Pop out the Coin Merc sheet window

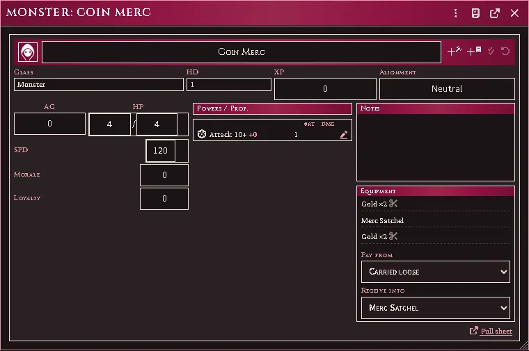495,13
